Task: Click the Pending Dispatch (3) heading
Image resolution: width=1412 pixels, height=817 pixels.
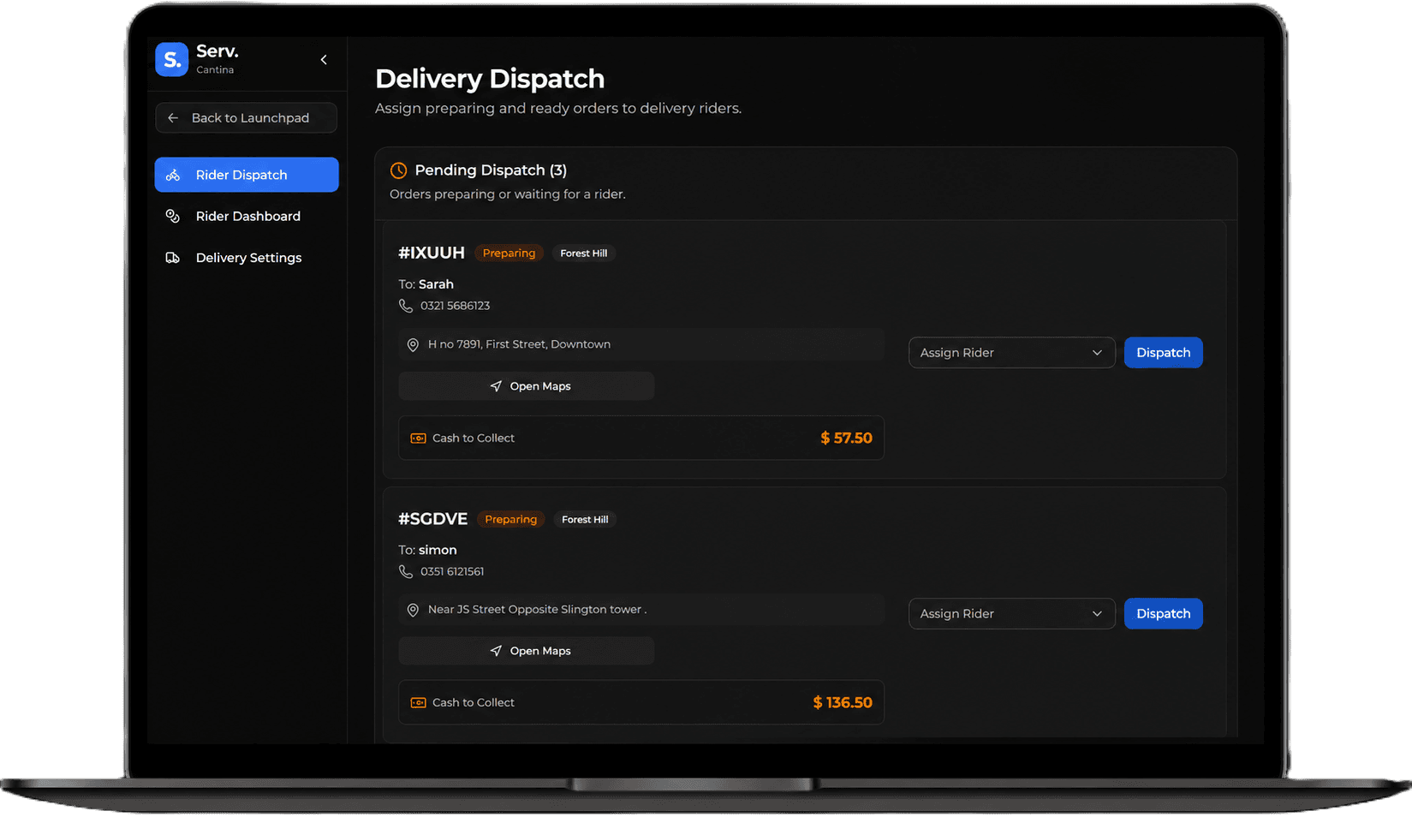Action: tap(491, 170)
